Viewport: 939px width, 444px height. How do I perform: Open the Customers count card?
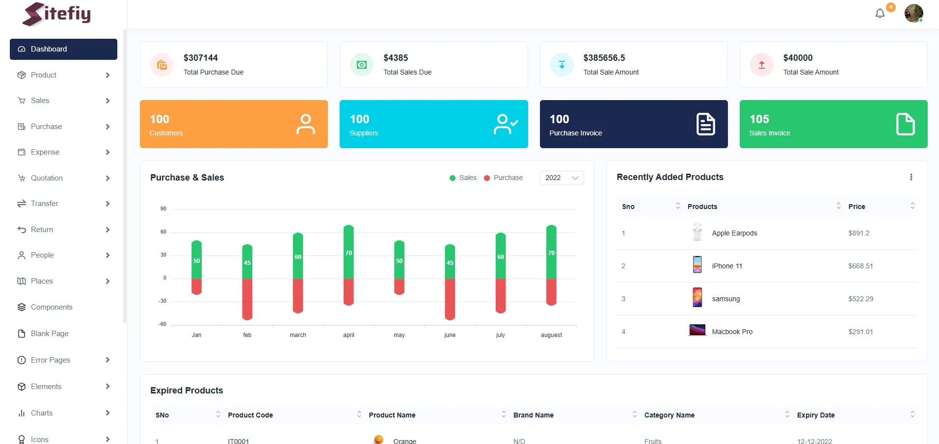coord(234,124)
